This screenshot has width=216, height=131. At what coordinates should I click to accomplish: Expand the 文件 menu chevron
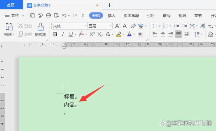[x=23, y=16]
